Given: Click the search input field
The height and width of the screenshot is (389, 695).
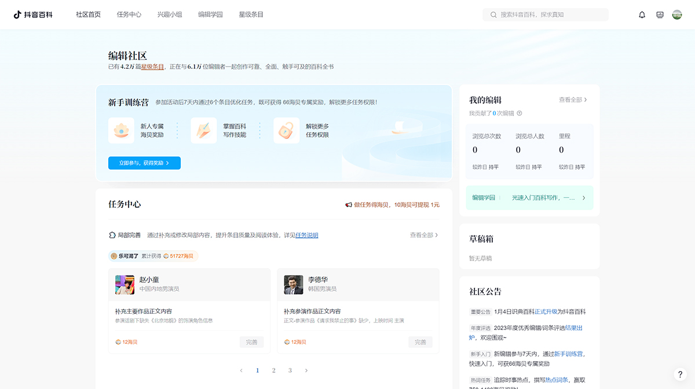Looking at the screenshot, I should (544, 14).
